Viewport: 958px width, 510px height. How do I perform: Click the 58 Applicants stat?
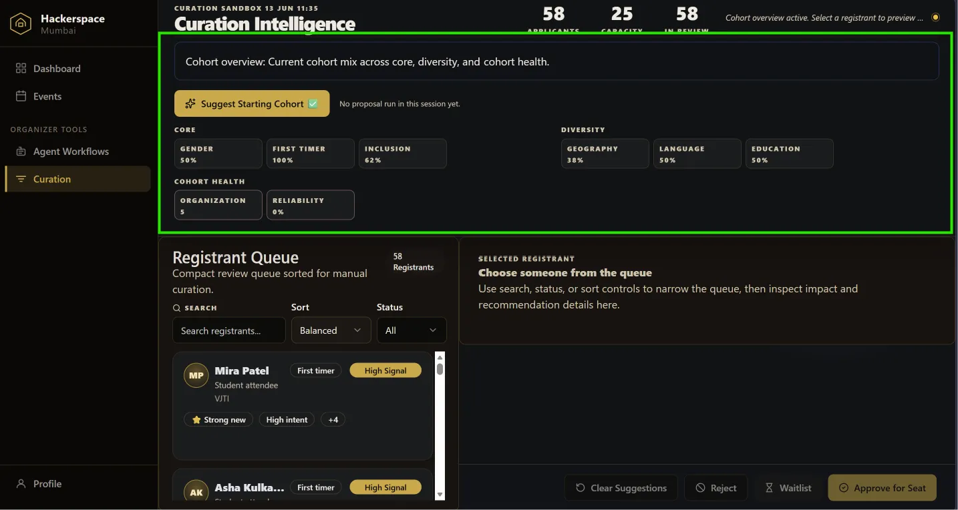coord(553,19)
